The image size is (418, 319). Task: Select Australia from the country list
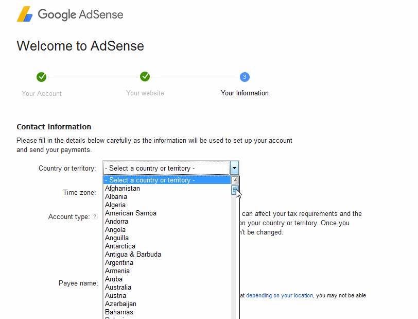[x=167, y=288]
